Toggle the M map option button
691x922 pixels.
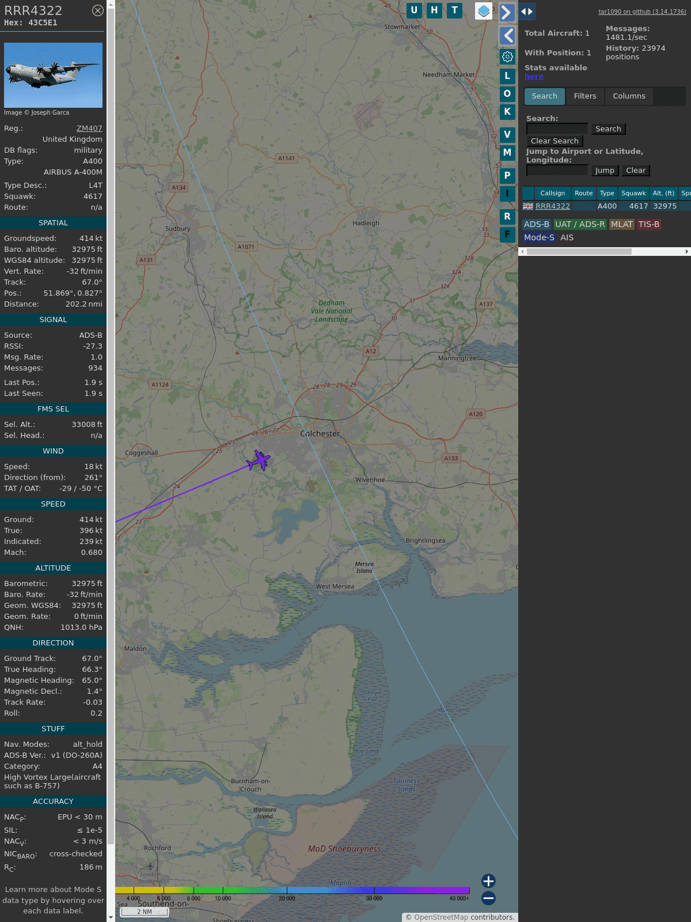click(507, 153)
